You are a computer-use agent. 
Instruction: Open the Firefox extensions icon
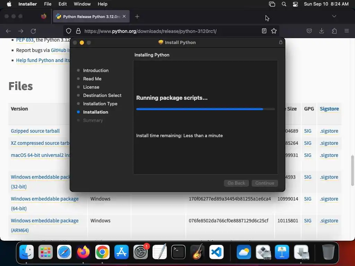click(x=334, y=31)
